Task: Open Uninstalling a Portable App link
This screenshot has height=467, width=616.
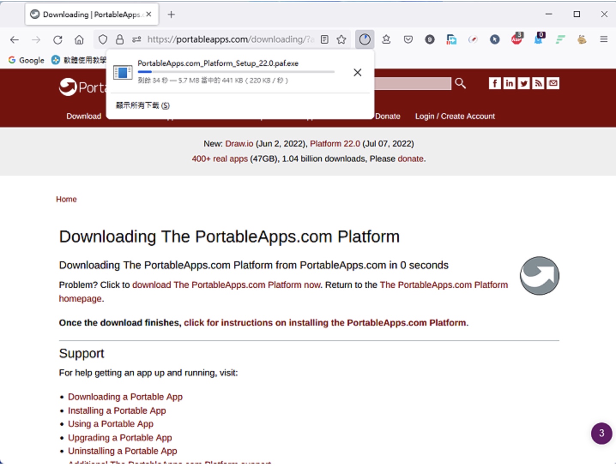Action: [122, 451]
